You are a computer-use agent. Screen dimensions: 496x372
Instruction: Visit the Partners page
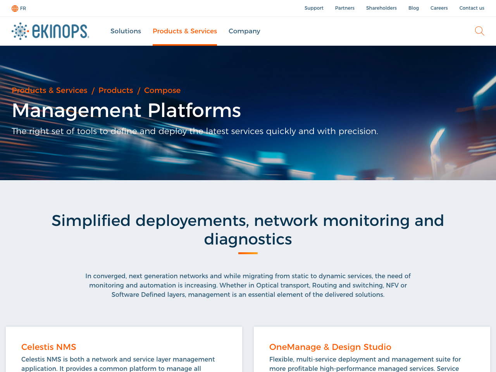click(x=345, y=7)
